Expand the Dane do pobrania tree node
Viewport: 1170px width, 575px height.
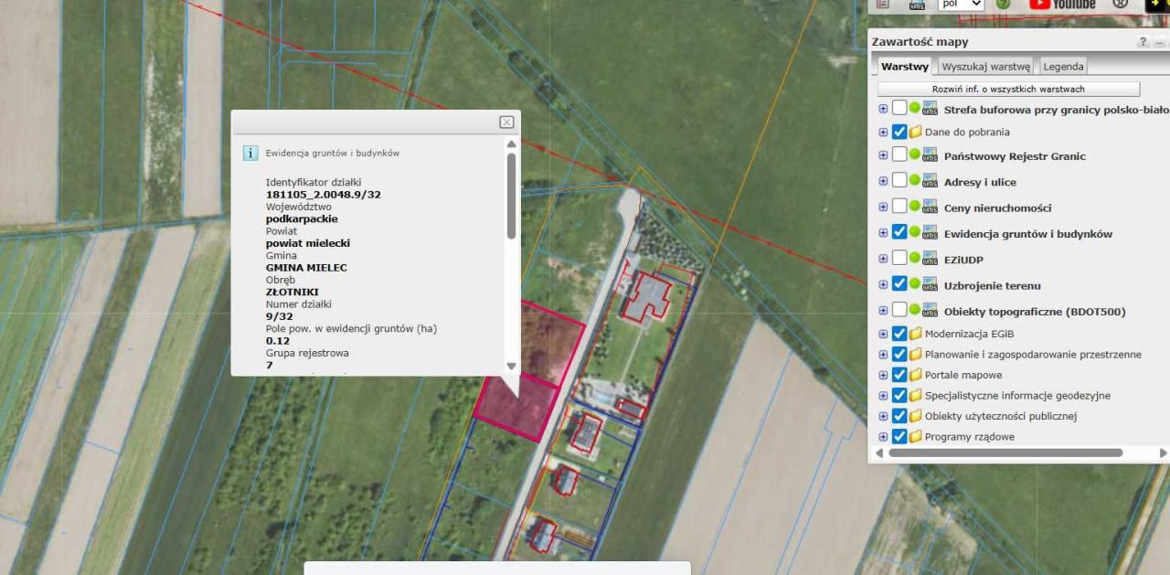[x=883, y=132]
